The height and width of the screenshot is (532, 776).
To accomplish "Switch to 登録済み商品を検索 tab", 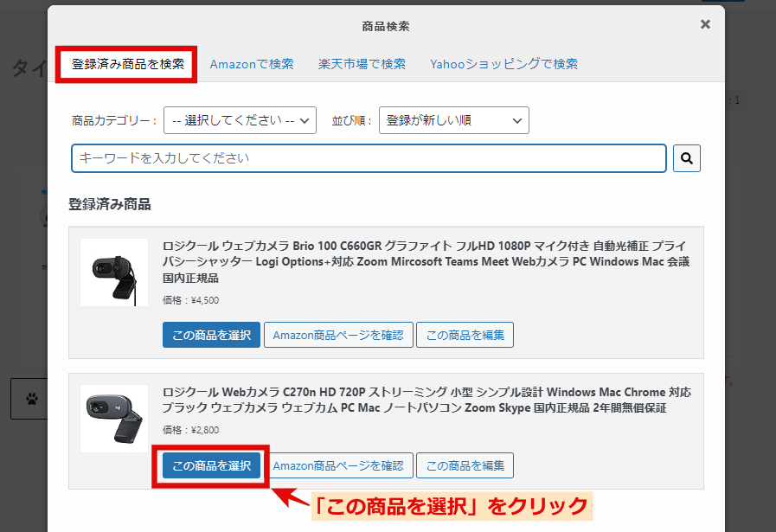I will [128, 64].
